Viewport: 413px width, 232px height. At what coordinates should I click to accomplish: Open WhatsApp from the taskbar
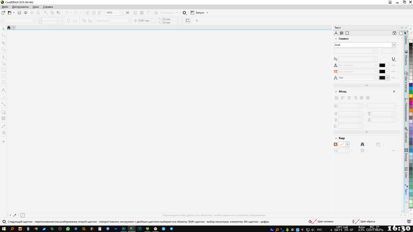[x=68, y=229]
